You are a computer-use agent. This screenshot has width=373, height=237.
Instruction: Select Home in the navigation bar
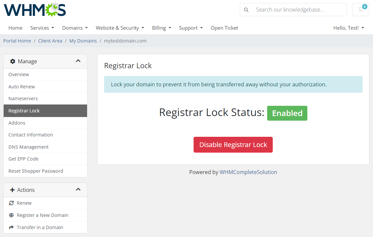(x=15, y=28)
